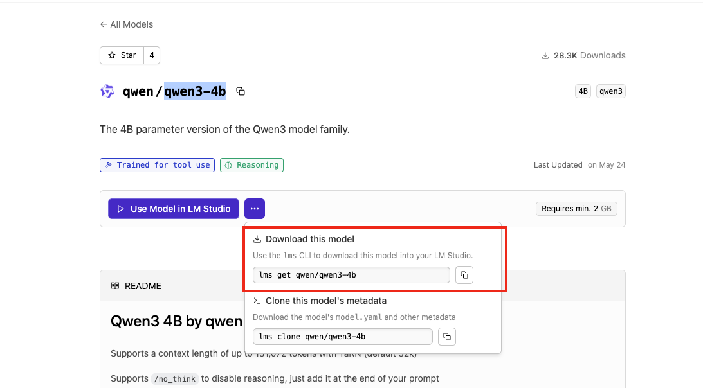Click the Qwen logo icon
703x388 pixels.
pyautogui.click(x=107, y=91)
